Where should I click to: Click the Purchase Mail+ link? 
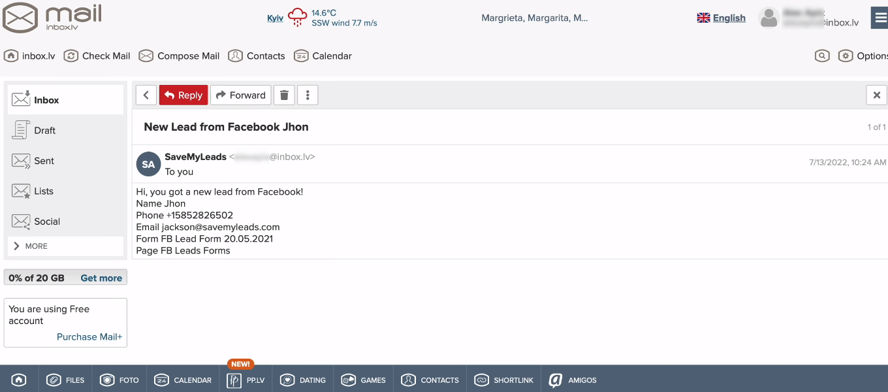coord(89,337)
